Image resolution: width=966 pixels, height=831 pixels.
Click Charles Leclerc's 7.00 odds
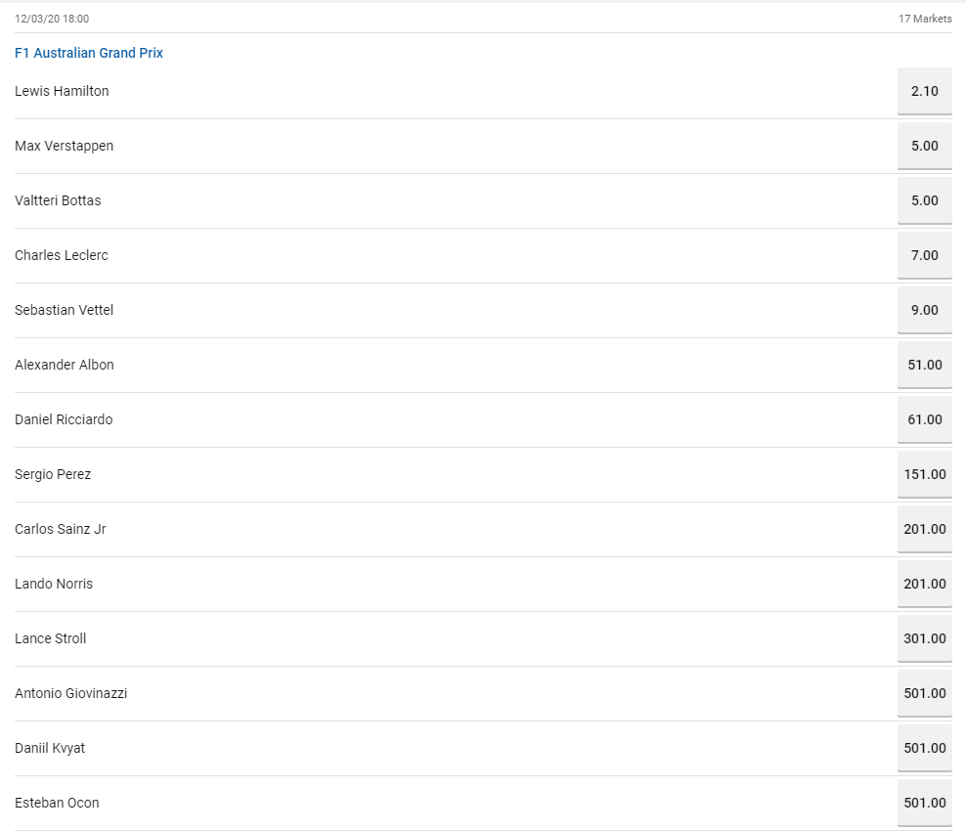(x=924, y=255)
